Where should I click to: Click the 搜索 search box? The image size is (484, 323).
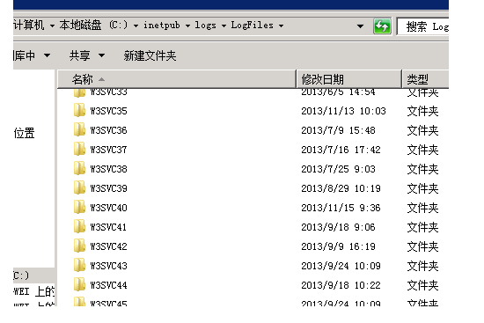[423, 26]
